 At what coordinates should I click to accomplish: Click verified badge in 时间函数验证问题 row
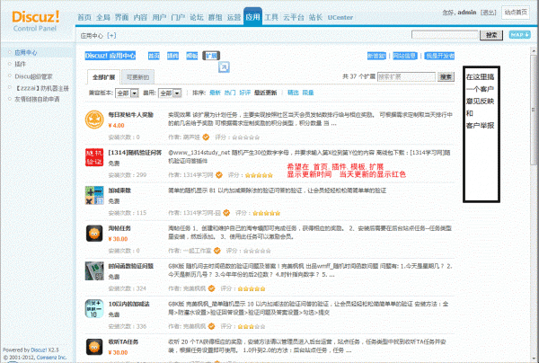pos(211,288)
